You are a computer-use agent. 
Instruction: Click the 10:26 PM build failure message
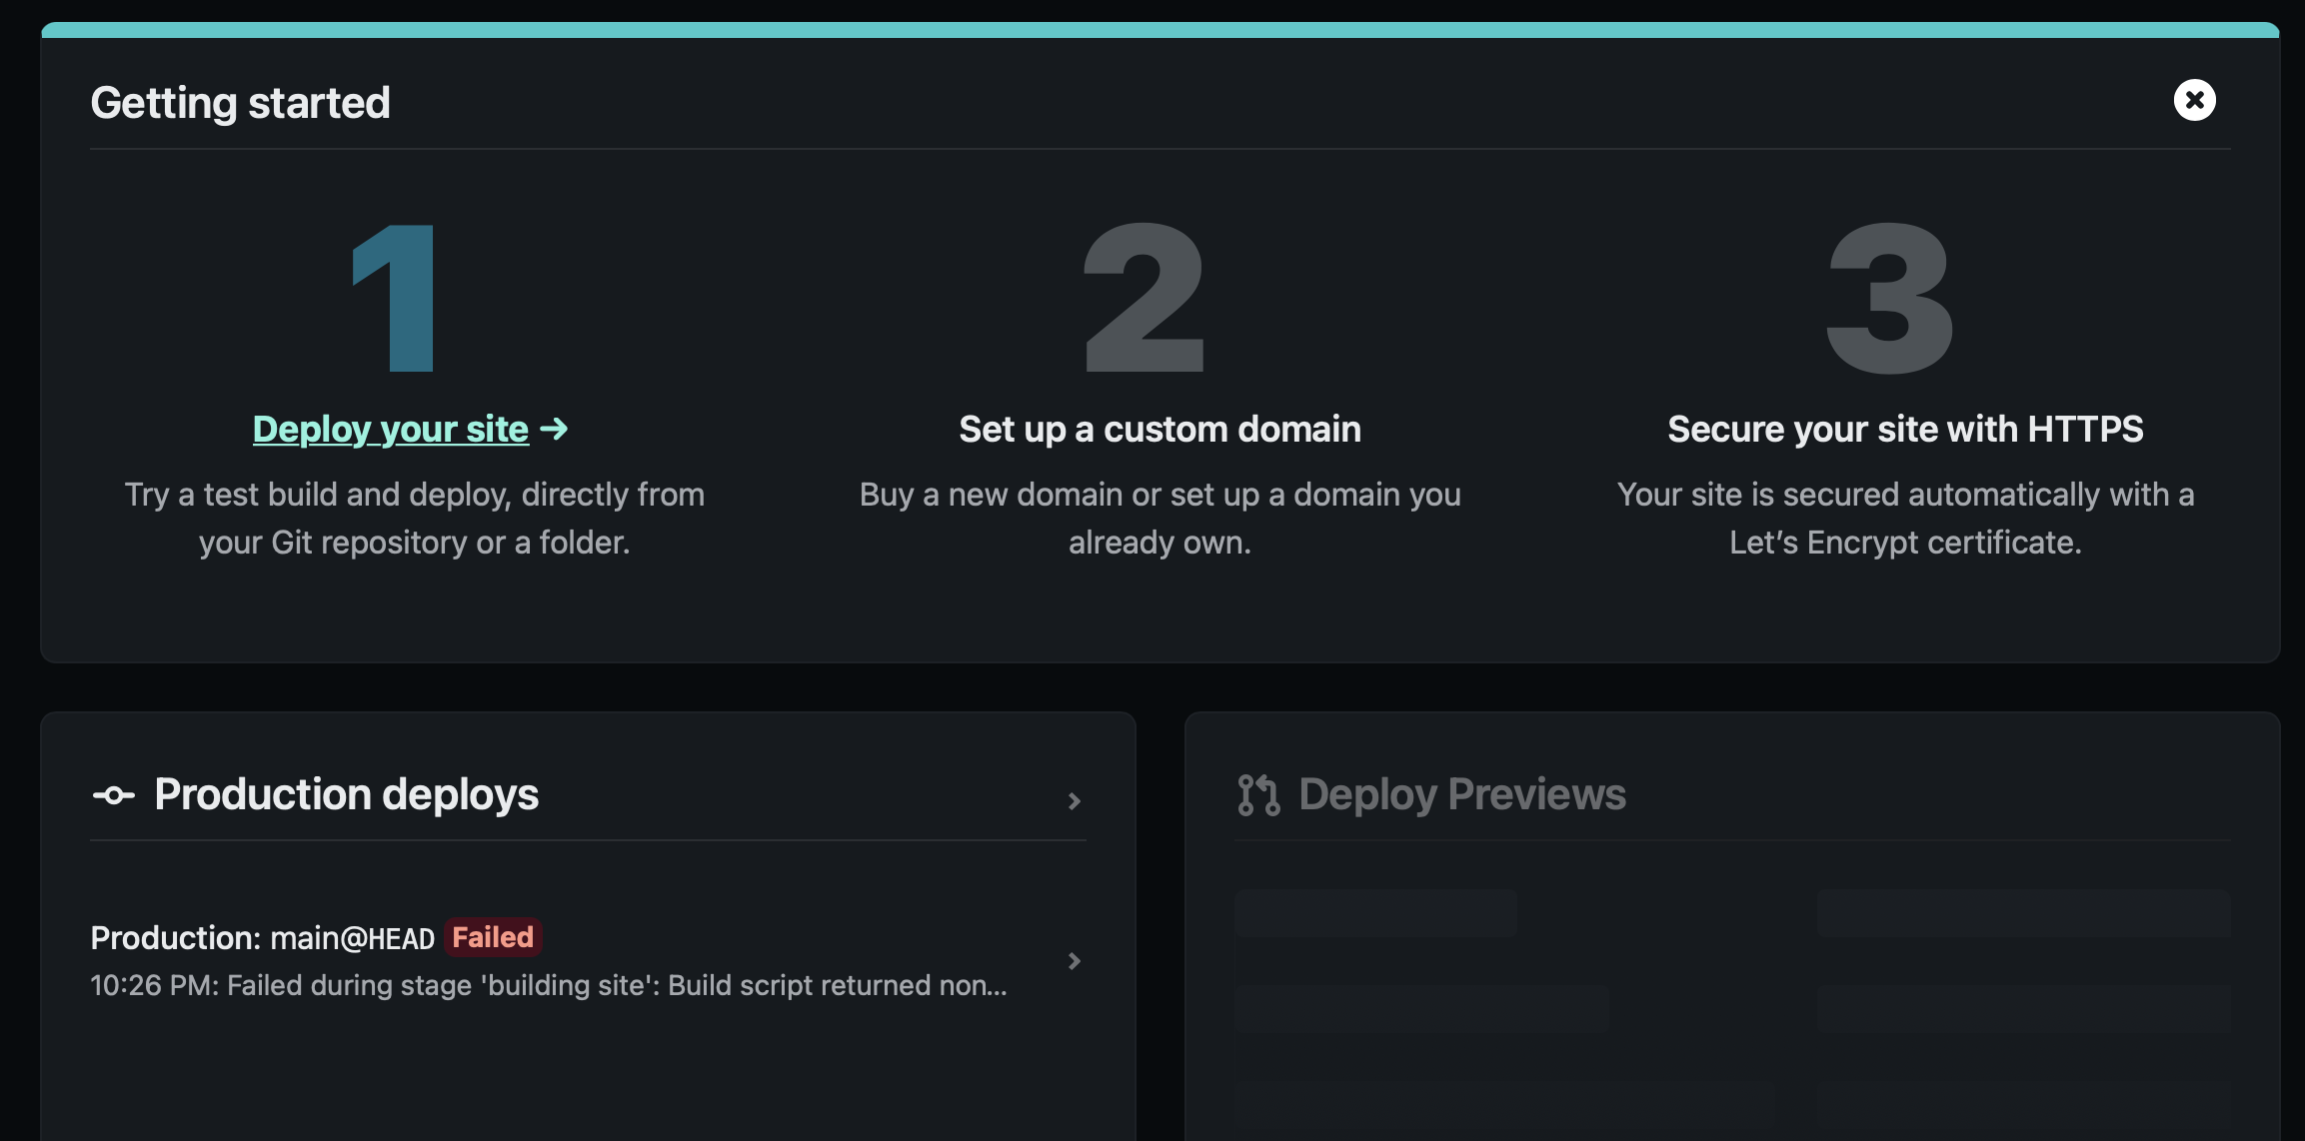(548, 985)
